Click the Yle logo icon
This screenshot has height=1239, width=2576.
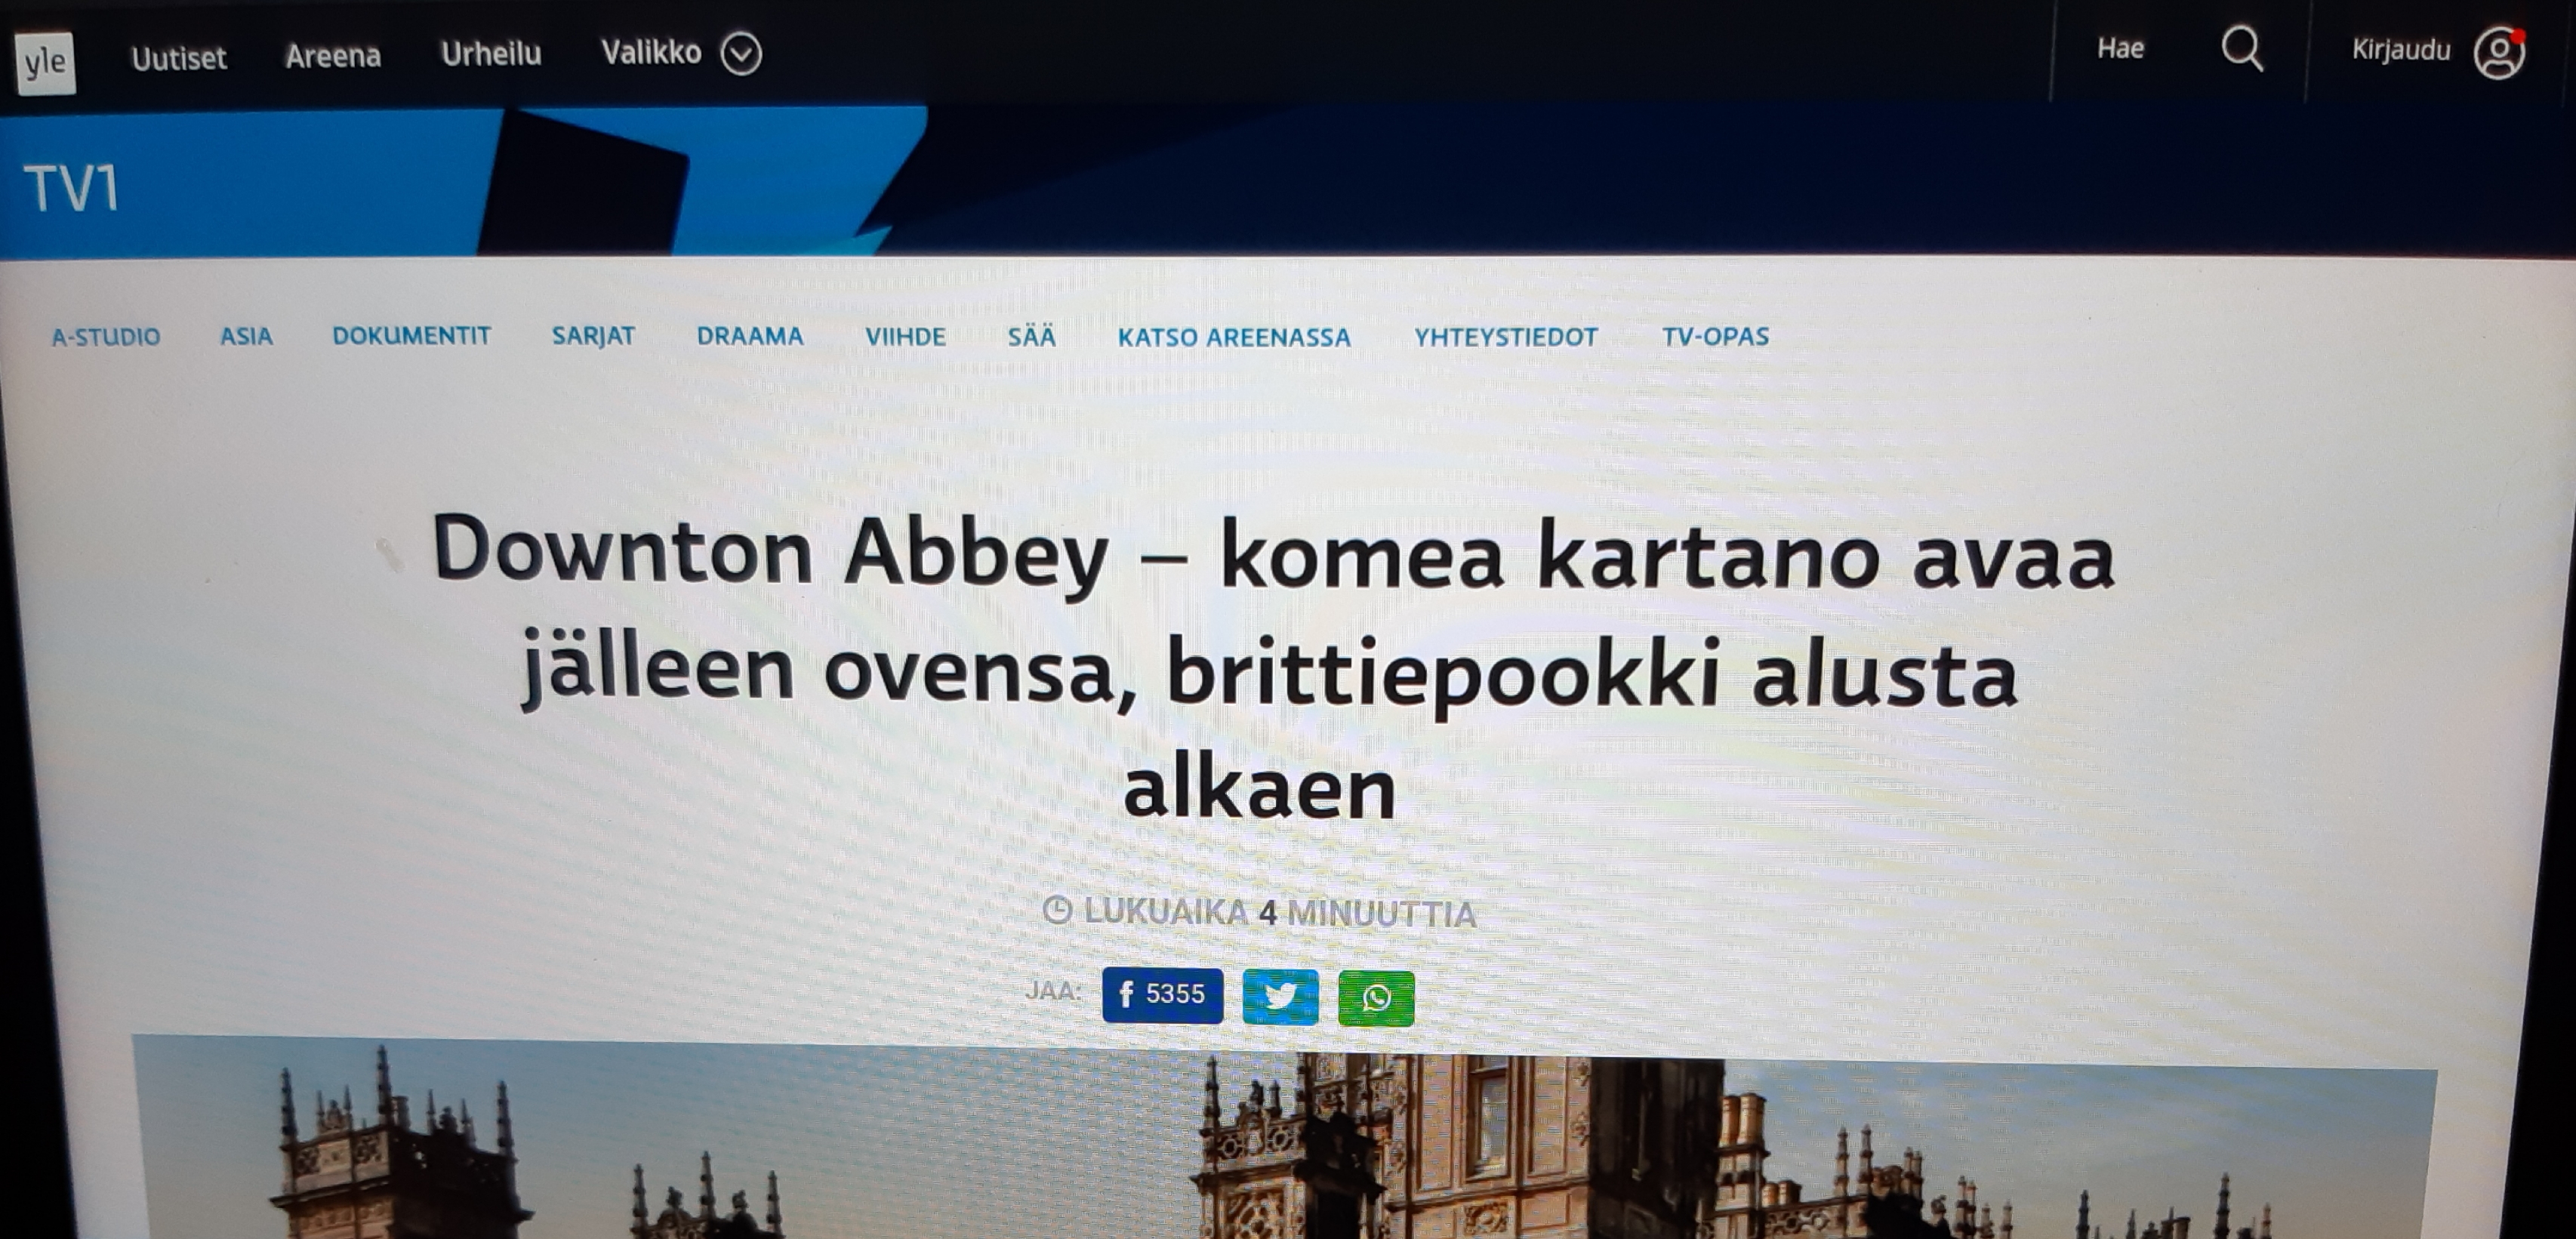[x=45, y=62]
